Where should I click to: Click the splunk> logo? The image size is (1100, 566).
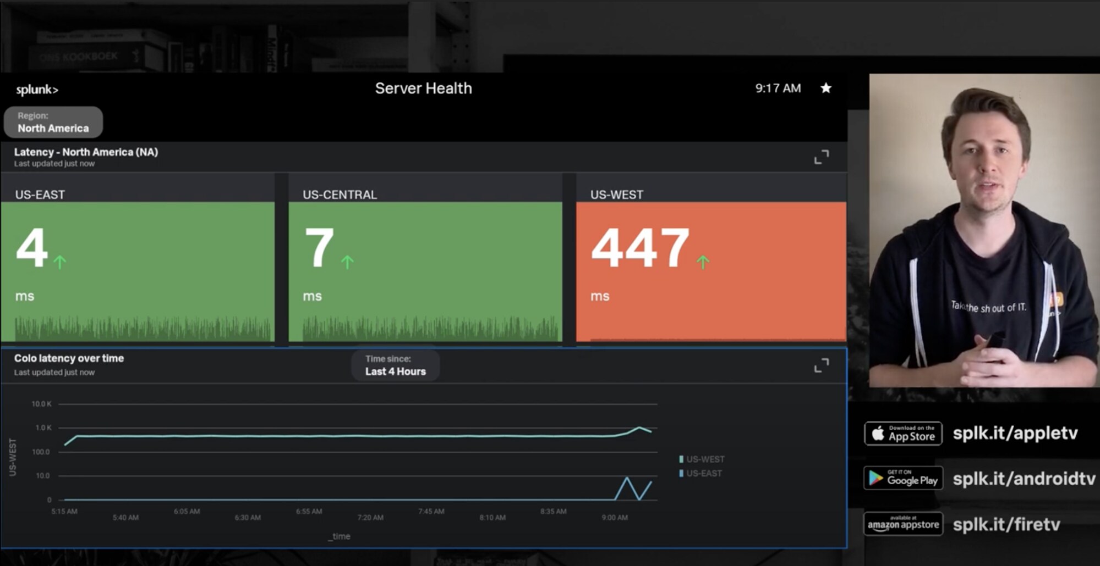(37, 90)
